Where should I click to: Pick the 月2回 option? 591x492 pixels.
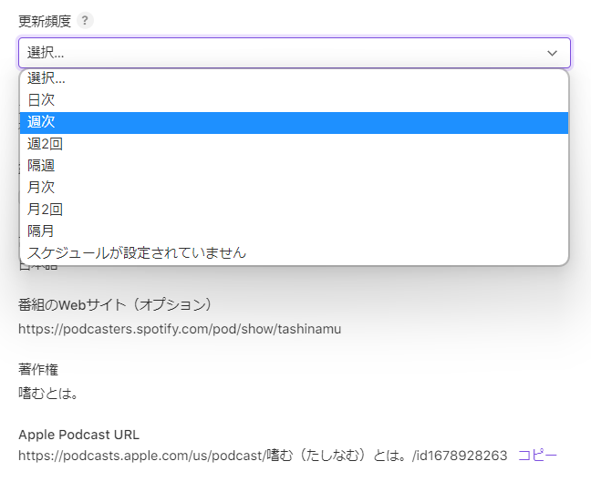click(x=294, y=210)
